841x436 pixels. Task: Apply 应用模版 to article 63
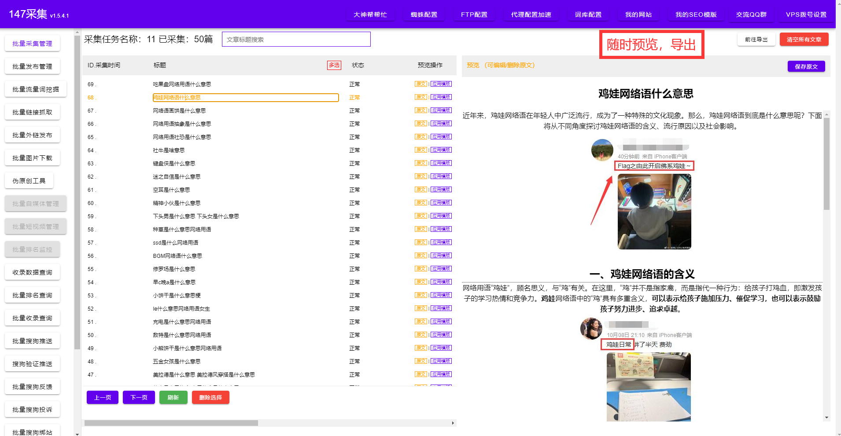[x=441, y=163]
